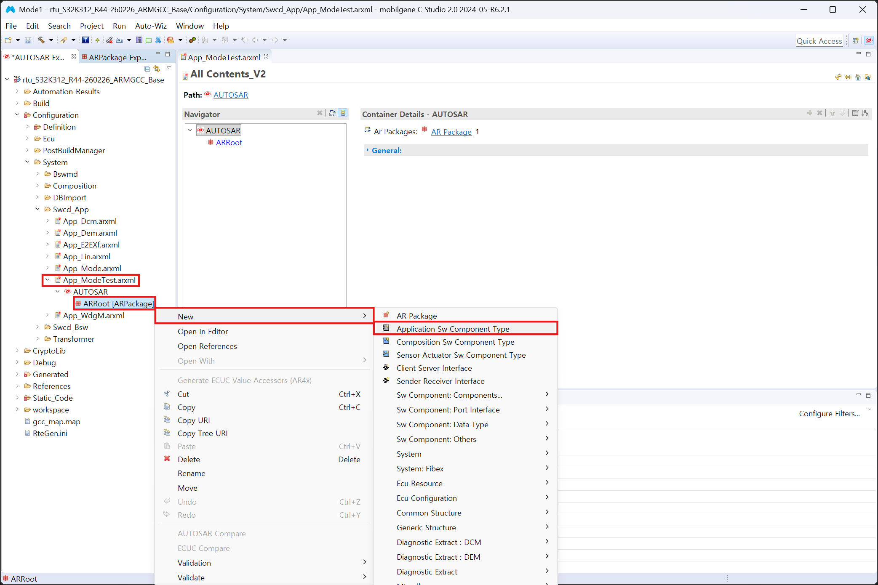Click the yellow list layout icon in Navigator
Image resolution: width=878 pixels, height=585 pixels.
coord(343,113)
